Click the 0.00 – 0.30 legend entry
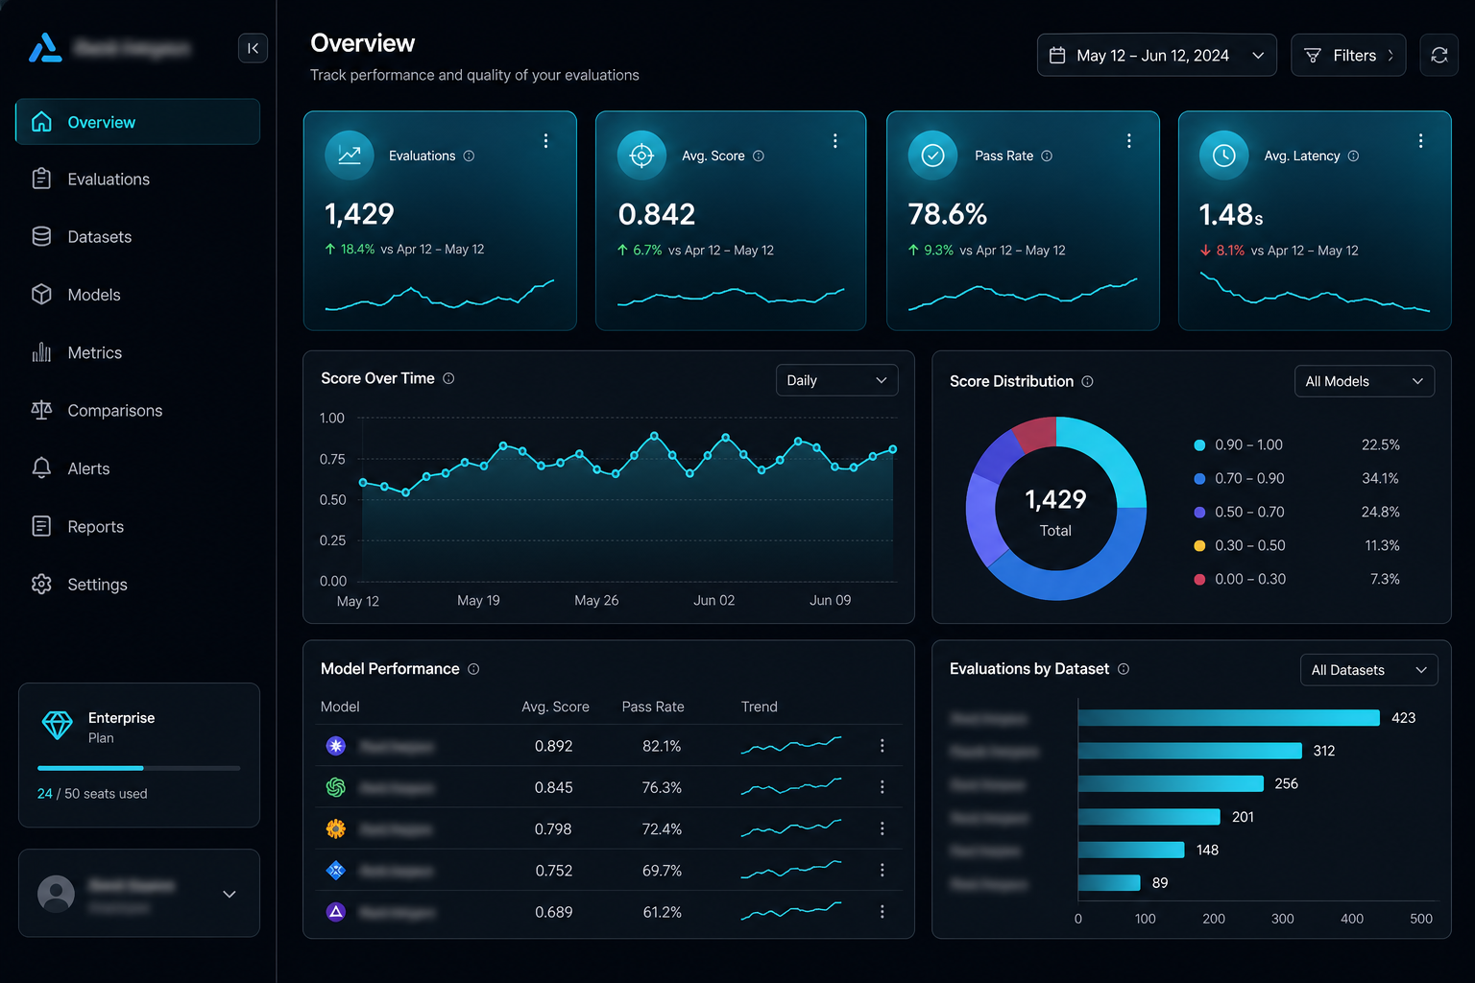Screen dimensions: 1475x983 click(x=1296, y=579)
